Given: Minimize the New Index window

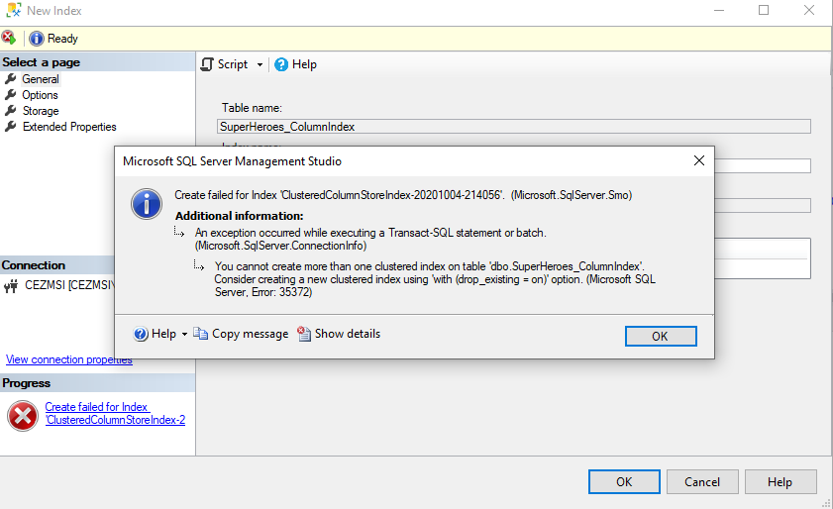Looking at the screenshot, I should point(719,10).
